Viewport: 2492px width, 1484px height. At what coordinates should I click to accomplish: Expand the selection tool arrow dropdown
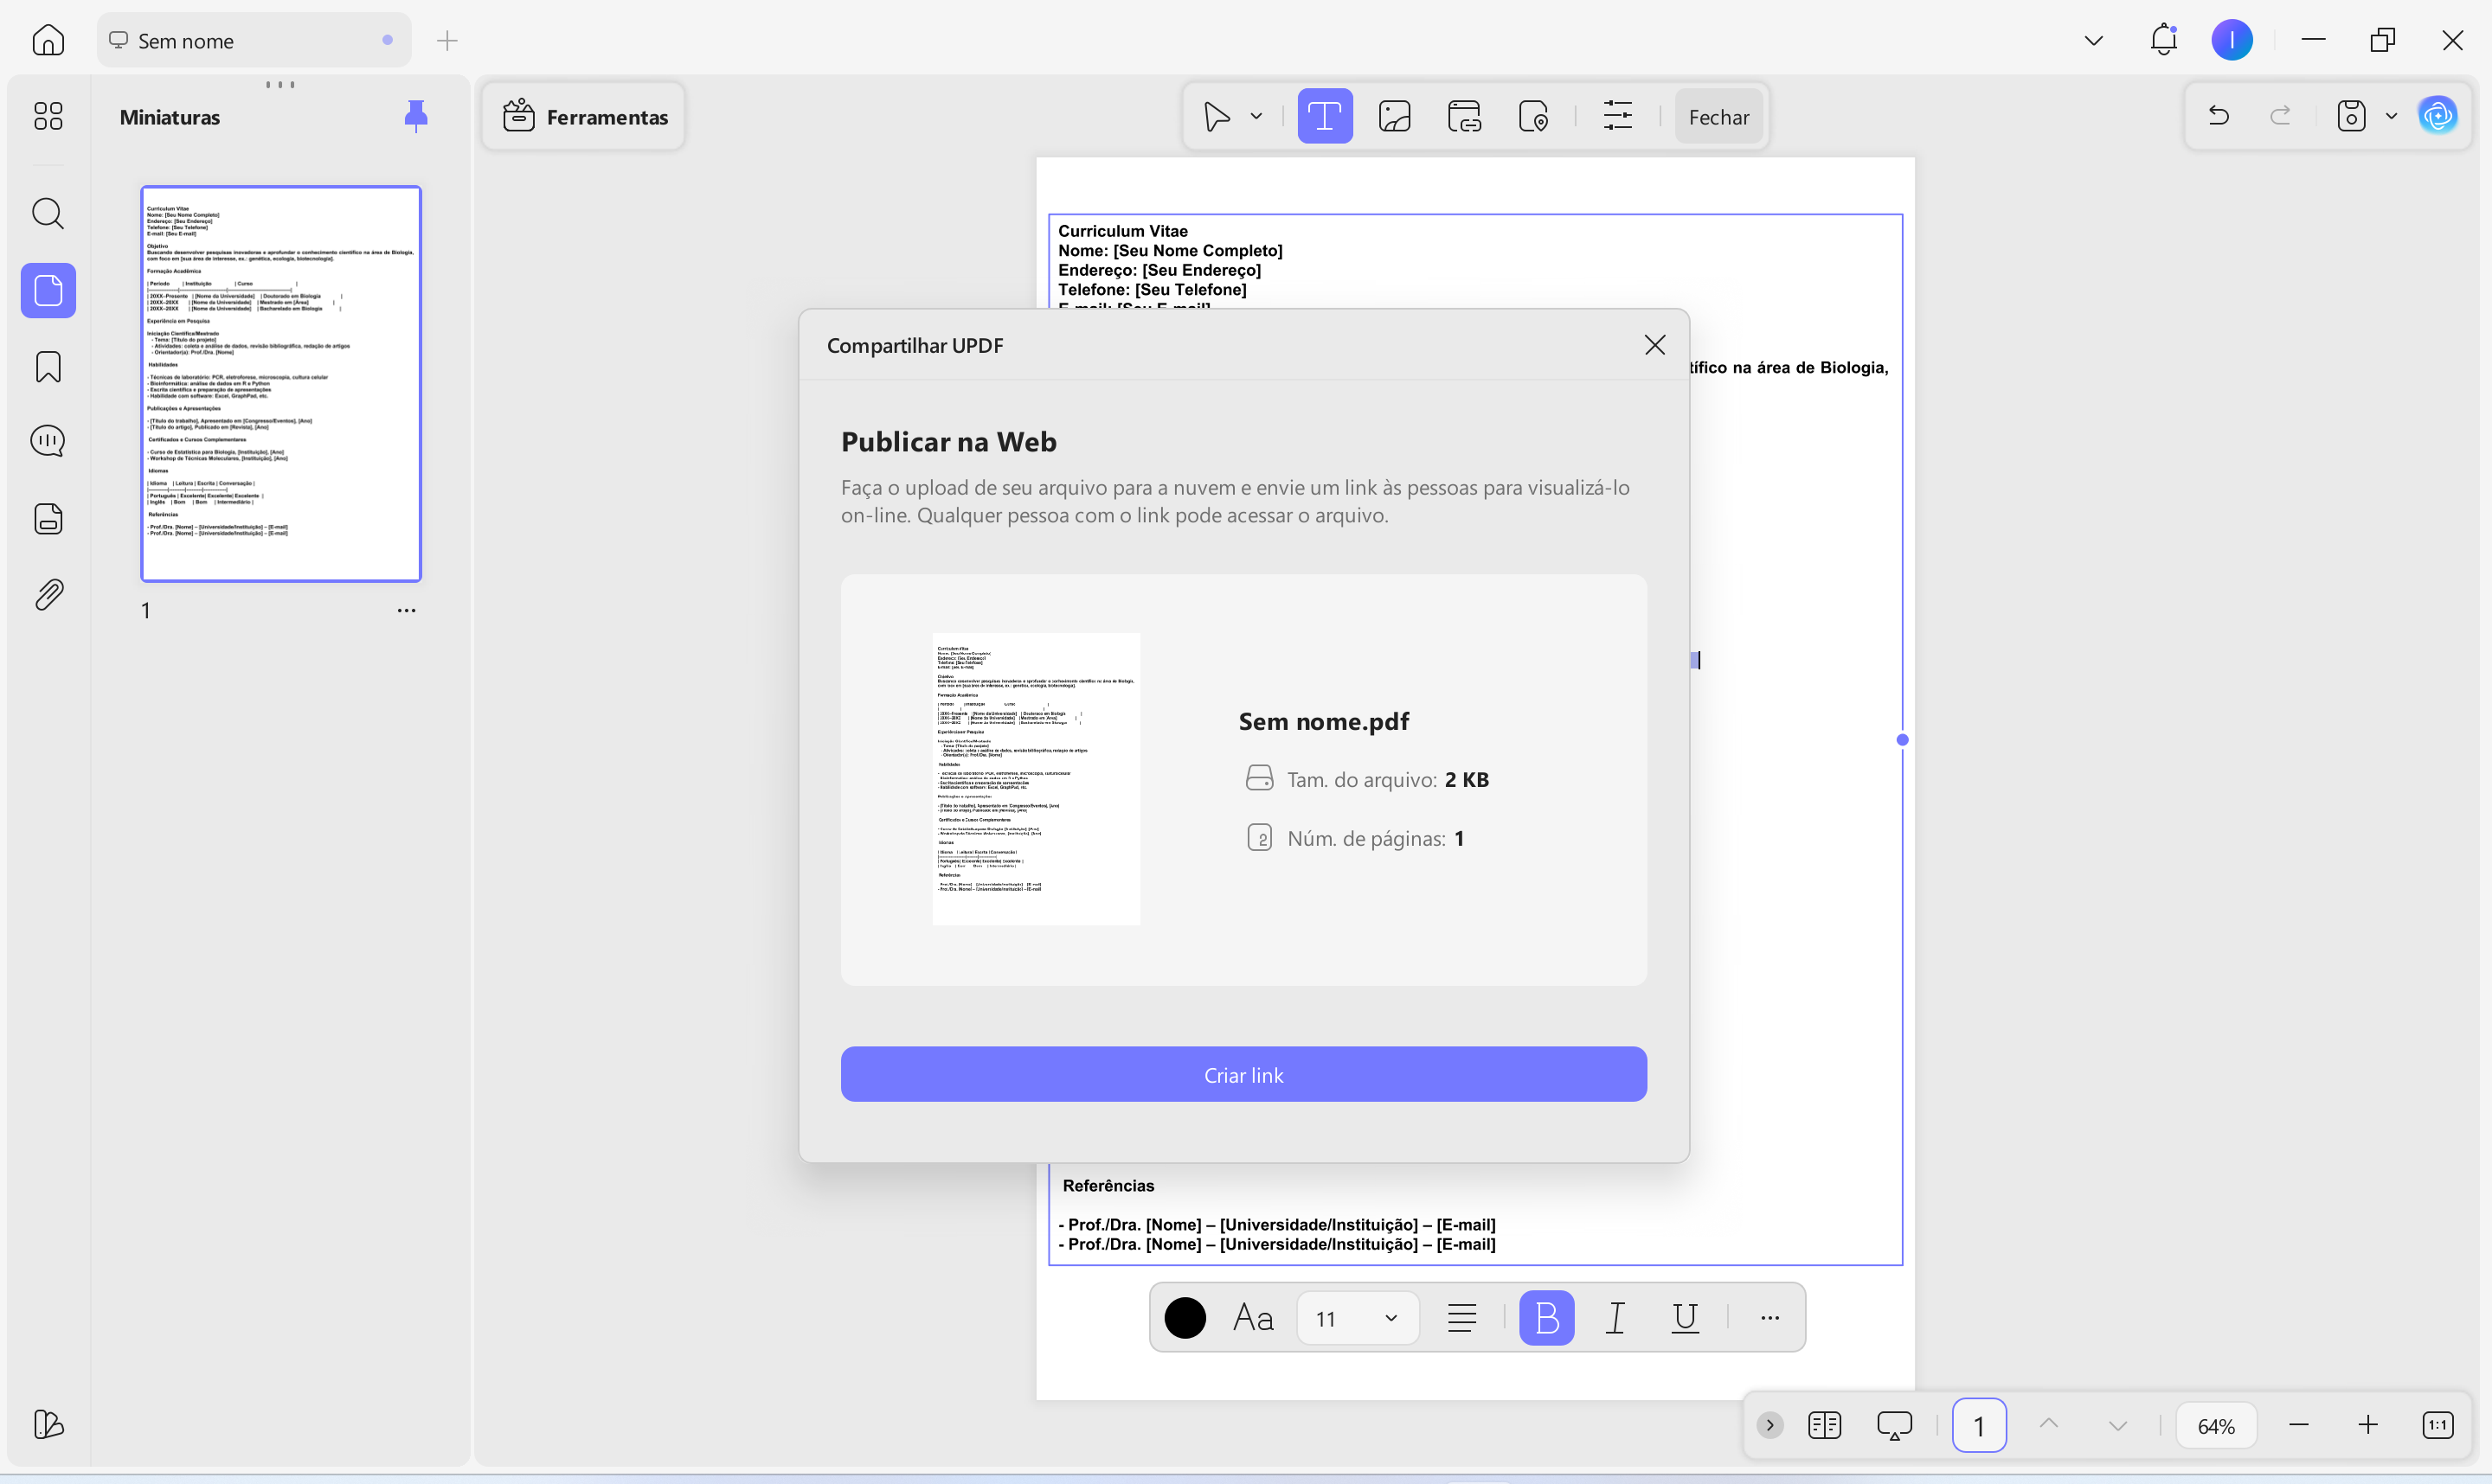pyautogui.click(x=1256, y=116)
